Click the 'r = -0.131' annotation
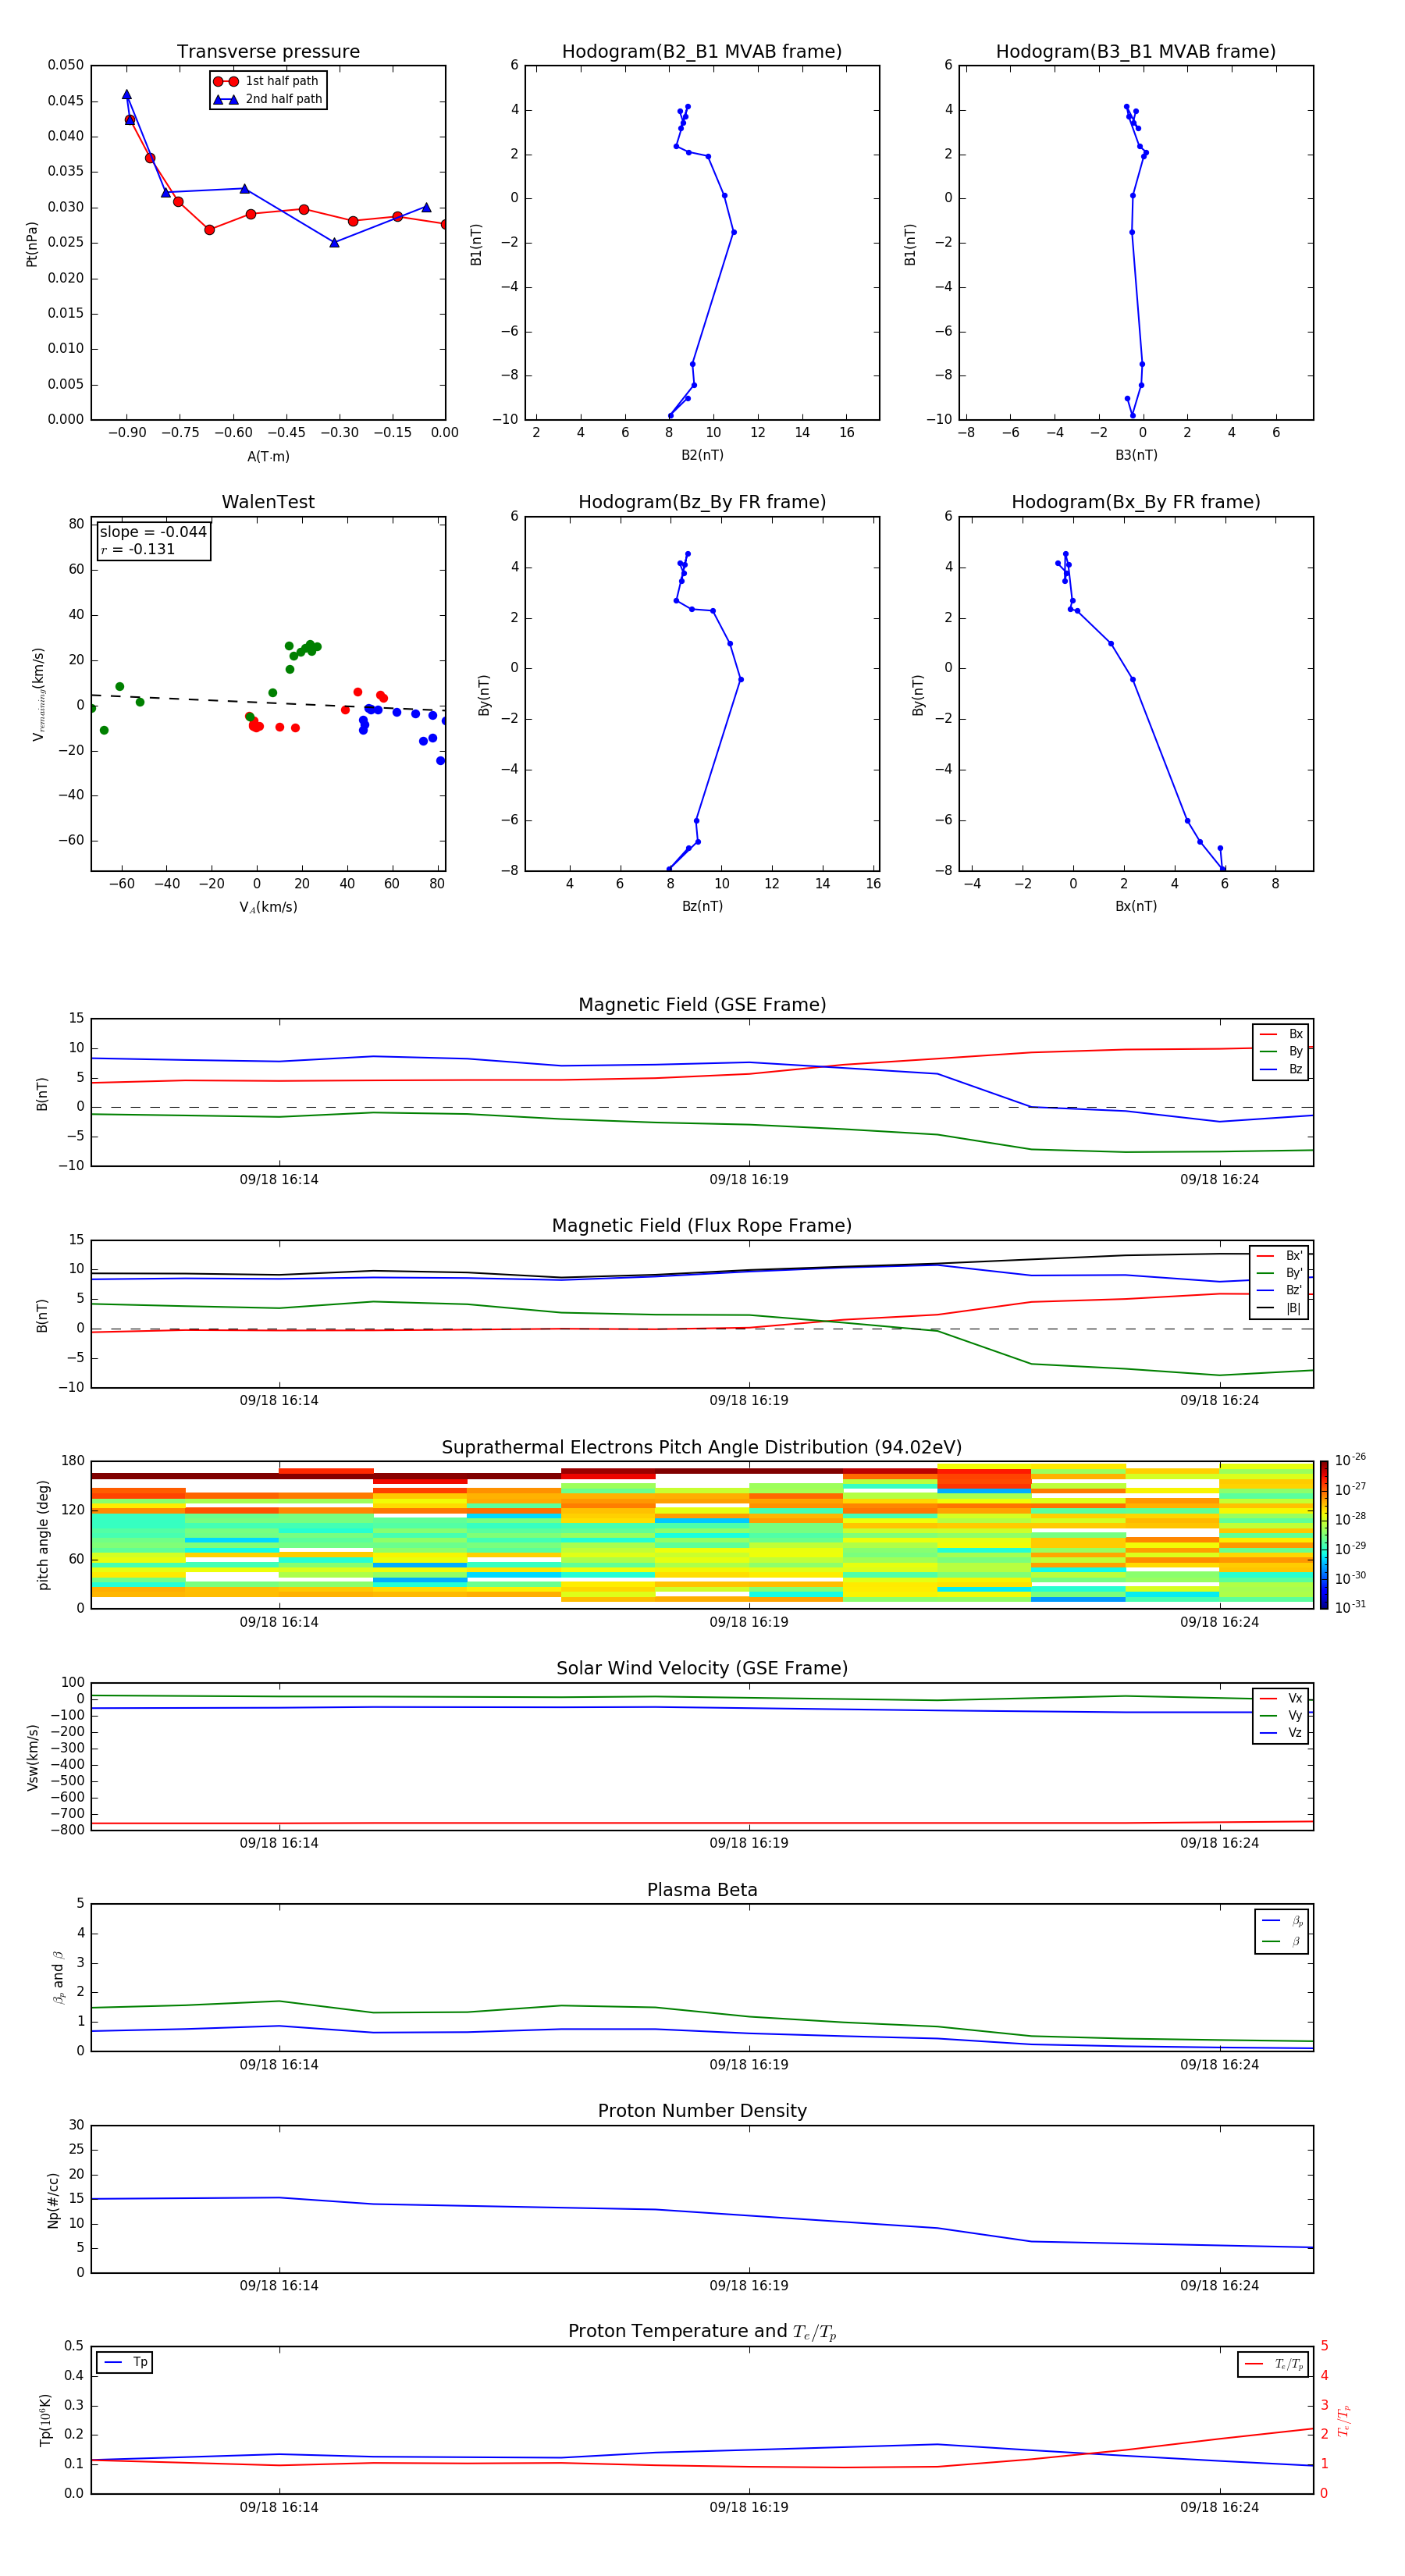Screen dimensions: 1405x2576 pos(138,549)
